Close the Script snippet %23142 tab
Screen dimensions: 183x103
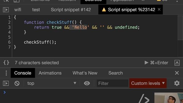tap(159, 9)
